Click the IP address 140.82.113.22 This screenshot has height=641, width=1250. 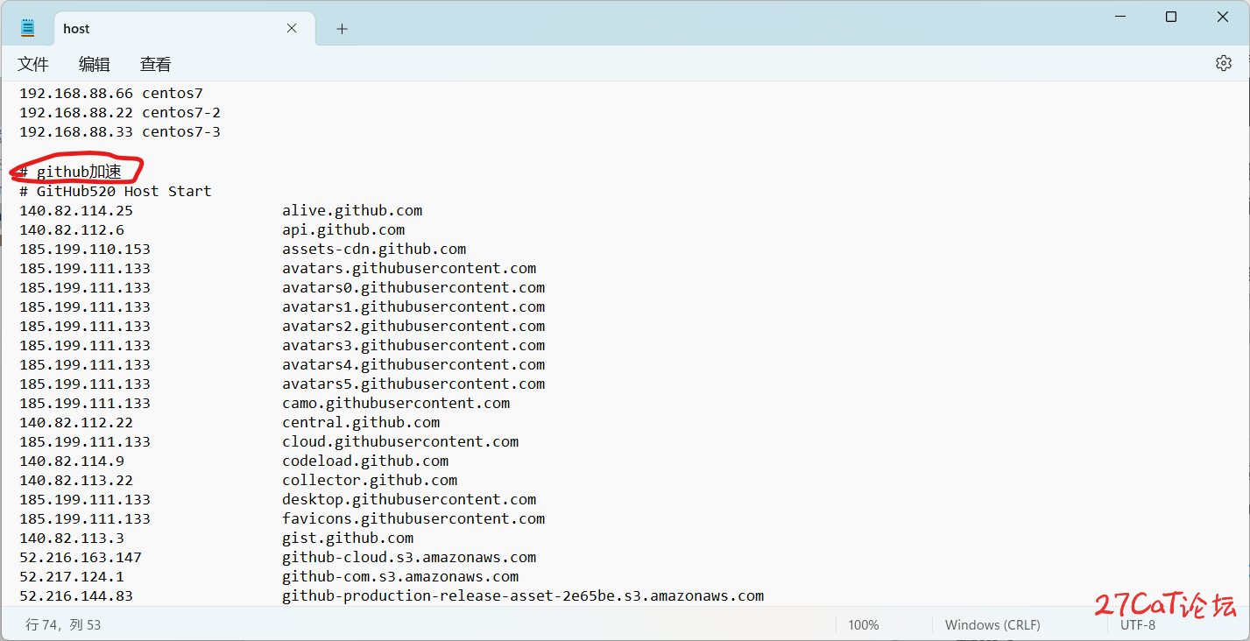[x=76, y=480]
